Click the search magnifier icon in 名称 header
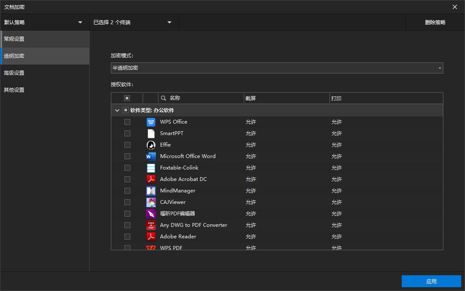Screen dimensions: 465x291 (163, 98)
